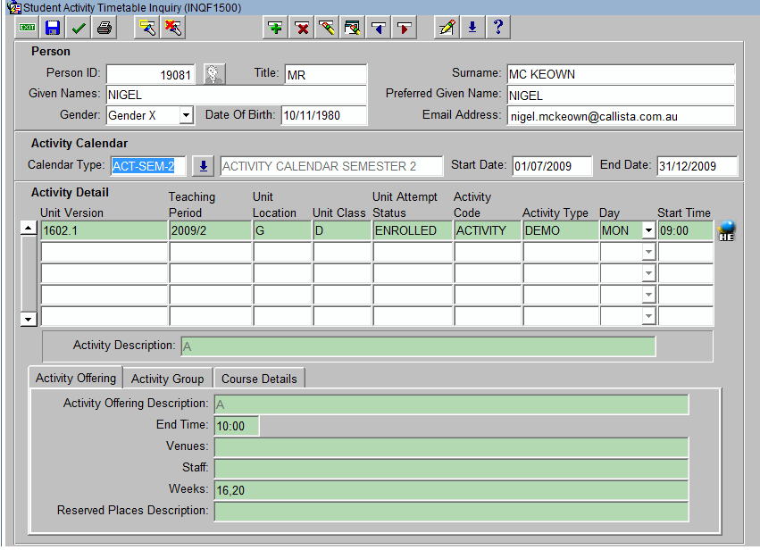Click the Print icon in toolbar
The width and height of the screenshot is (760, 550).
pyautogui.click(x=104, y=28)
